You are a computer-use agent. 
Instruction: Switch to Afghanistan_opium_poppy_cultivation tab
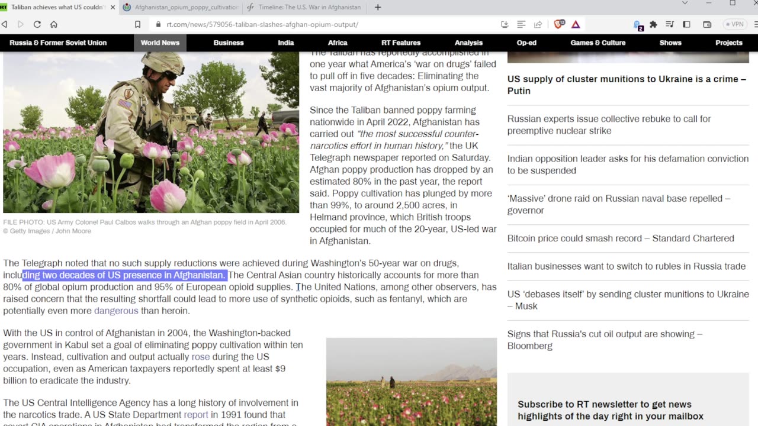click(181, 7)
